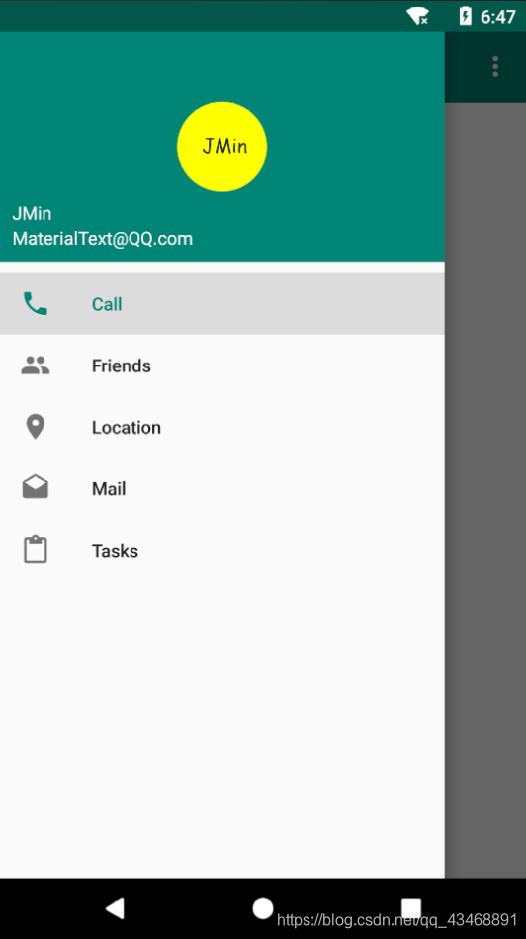Open the Mail menu item

(x=221, y=488)
